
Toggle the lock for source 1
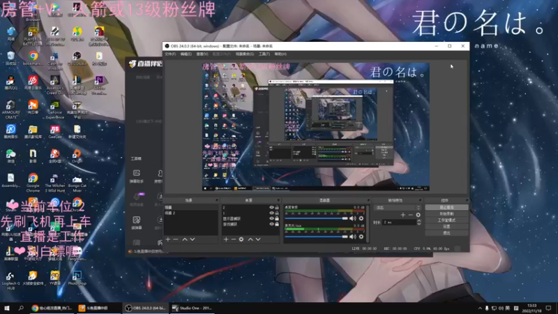tap(277, 213)
